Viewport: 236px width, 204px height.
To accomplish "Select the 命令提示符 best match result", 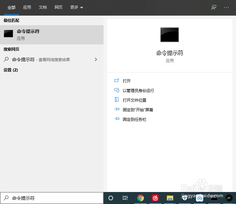I will (x=52, y=35).
